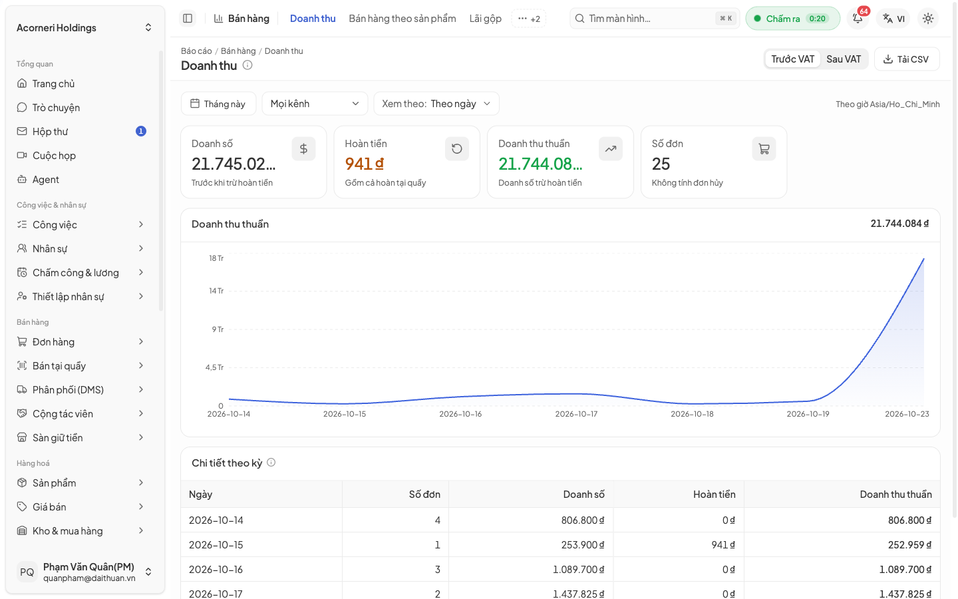Click the info icon beside Chi tiết theo kỳ

(x=271, y=463)
